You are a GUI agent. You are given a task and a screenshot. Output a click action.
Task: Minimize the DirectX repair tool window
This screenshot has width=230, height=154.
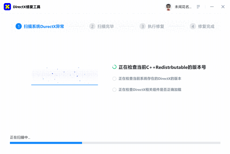tap(212, 7)
